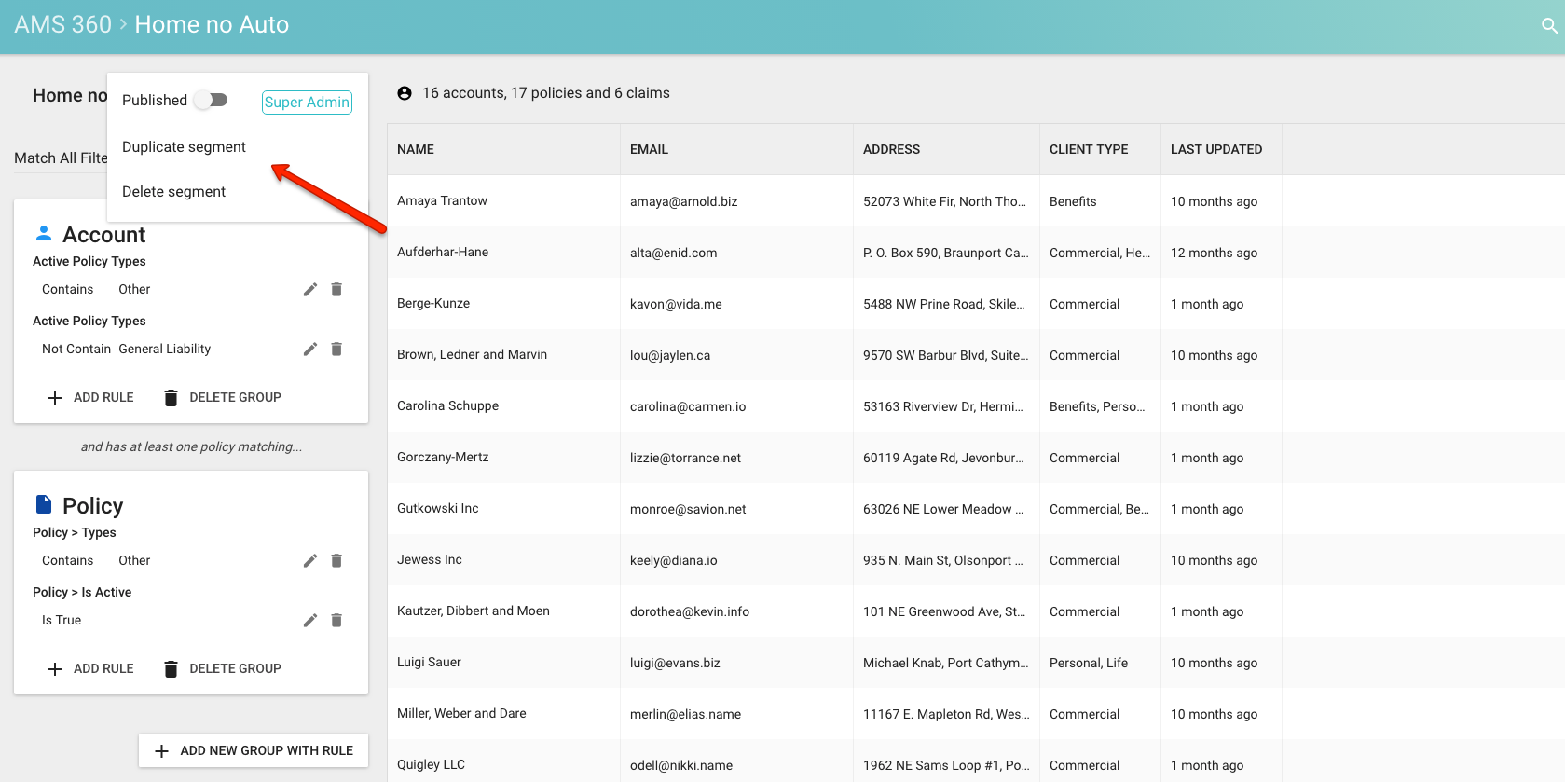Click email dorothea@kevin.info
This screenshot has width=1565, height=782.
[x=690, y=611]
